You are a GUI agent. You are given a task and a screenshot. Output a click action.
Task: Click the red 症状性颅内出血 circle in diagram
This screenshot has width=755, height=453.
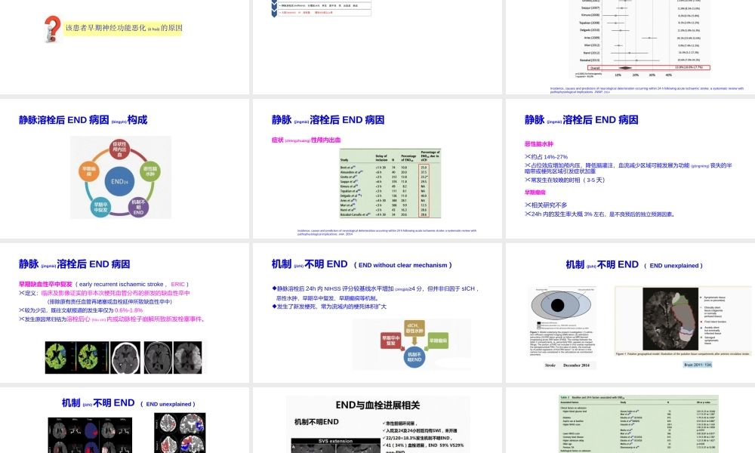tap(120, 149)
